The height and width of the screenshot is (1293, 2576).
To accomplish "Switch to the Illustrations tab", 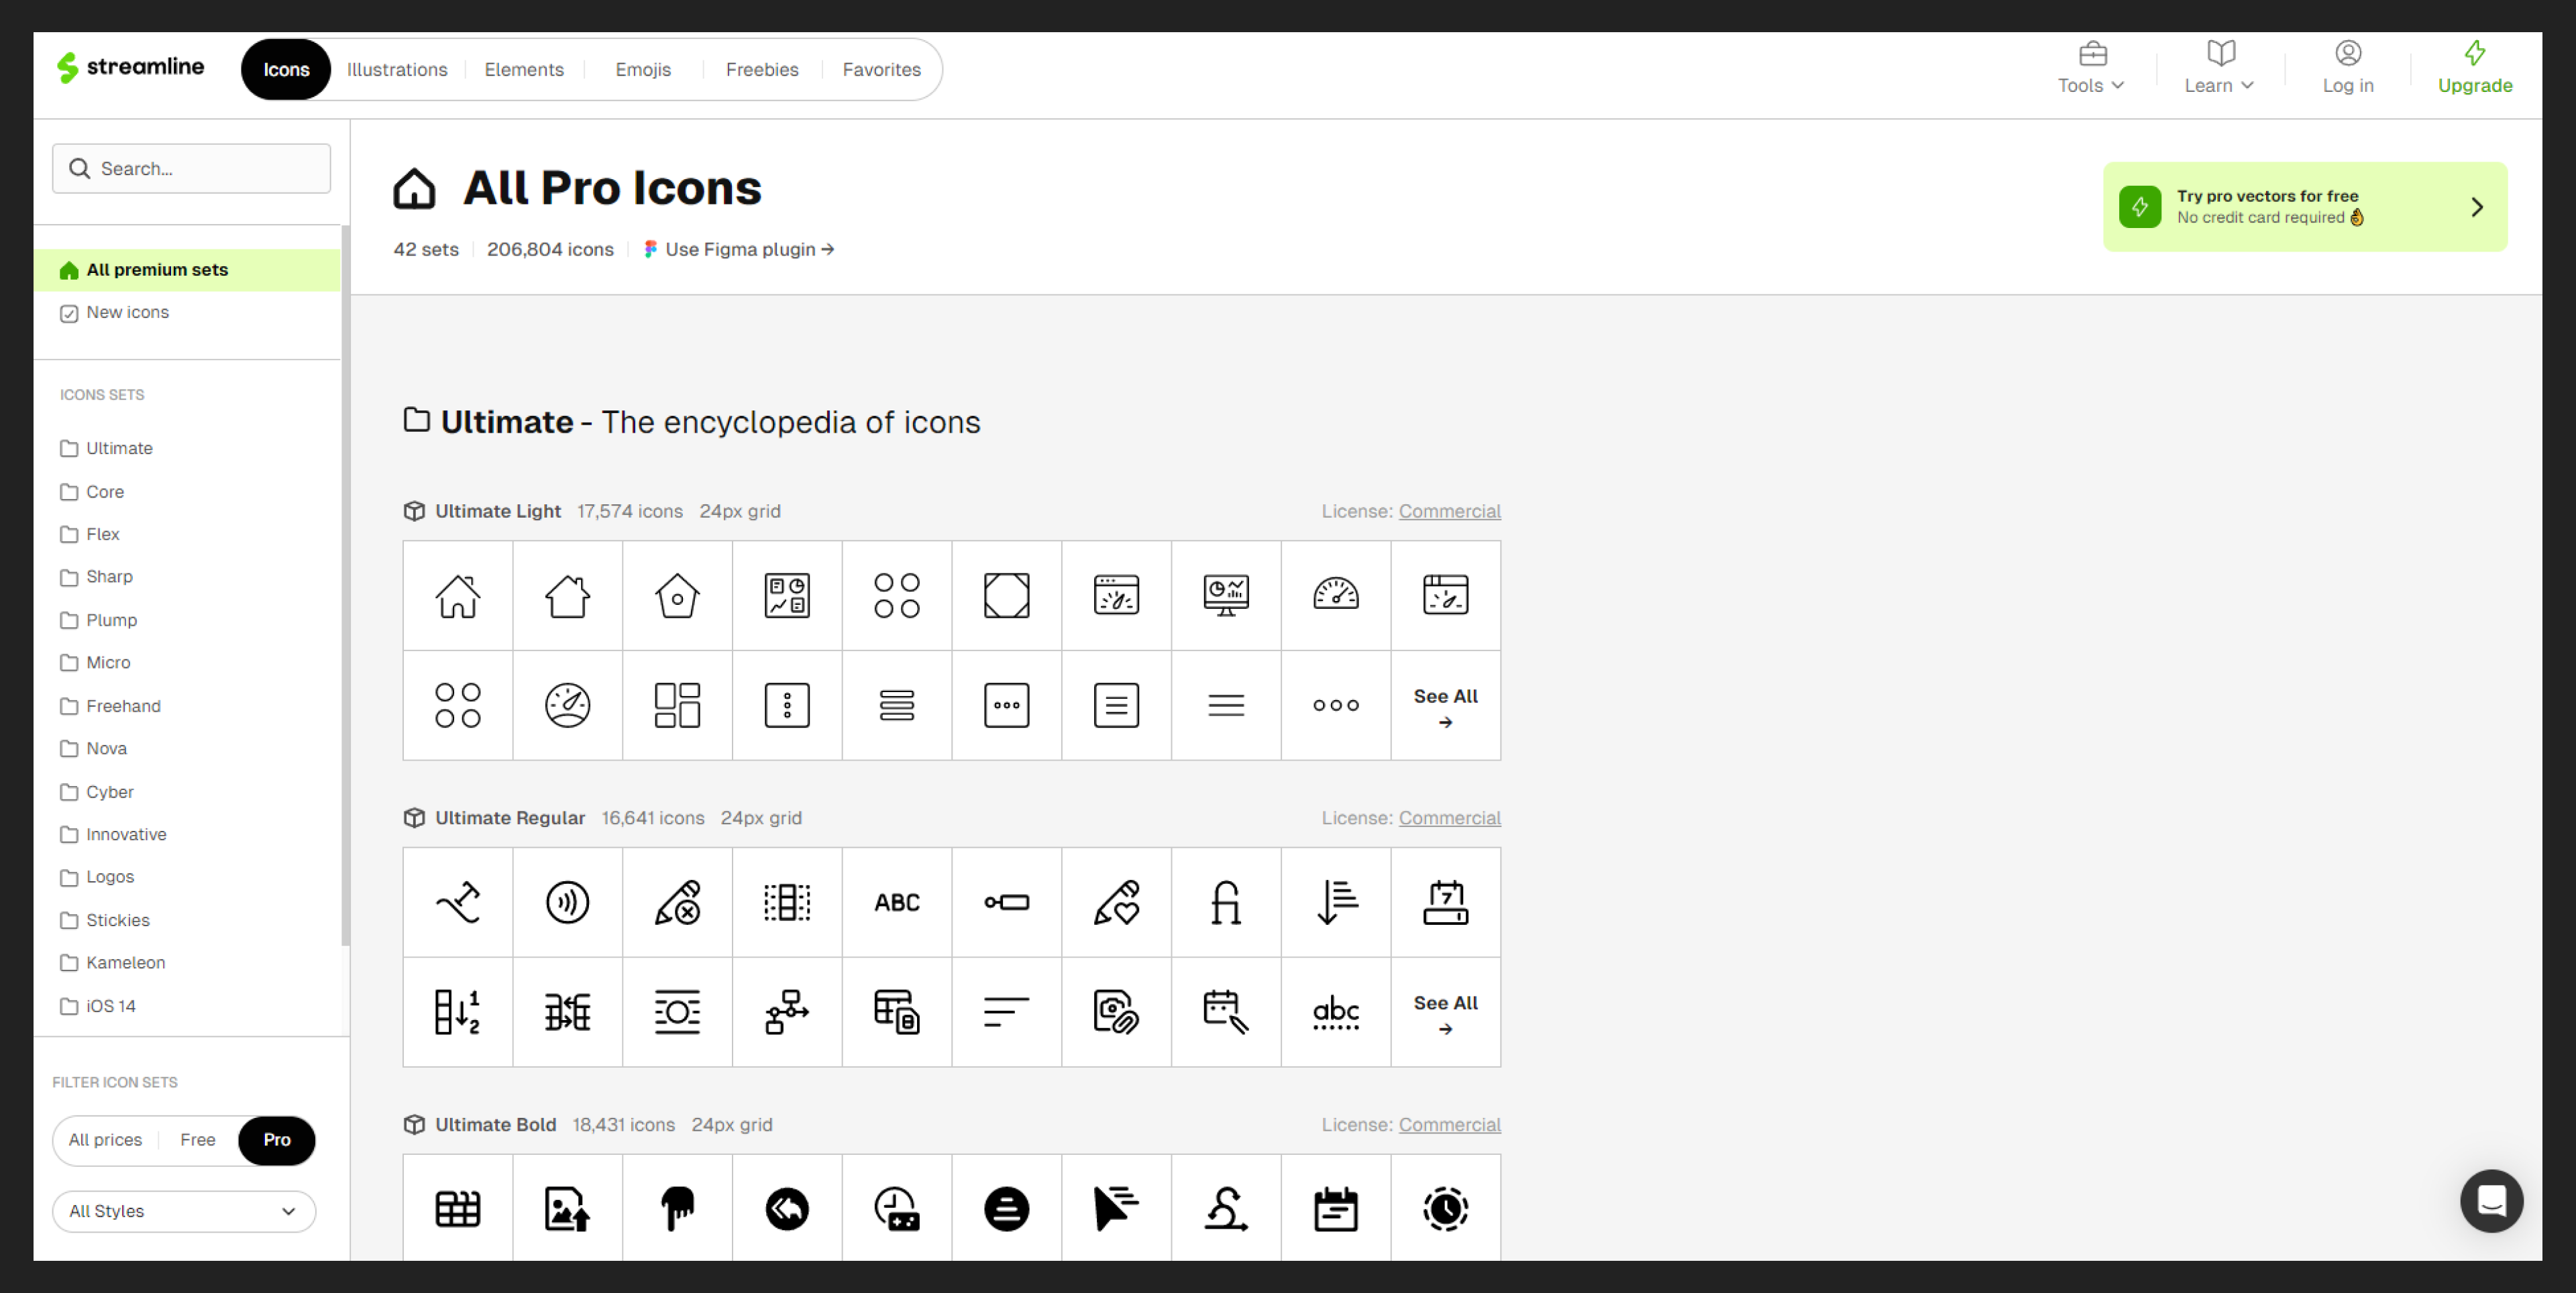I will click(397, 69).
